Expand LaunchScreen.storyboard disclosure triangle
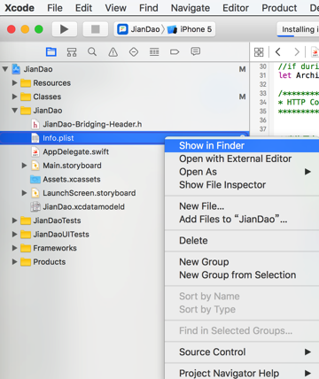Image resolution: width=319 pixels, height=379 pixels. coord(25,193)
